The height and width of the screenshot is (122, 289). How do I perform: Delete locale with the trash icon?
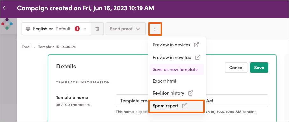(97, 29)
